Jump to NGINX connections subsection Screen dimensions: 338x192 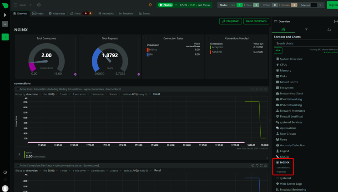[x=283, y=167]
